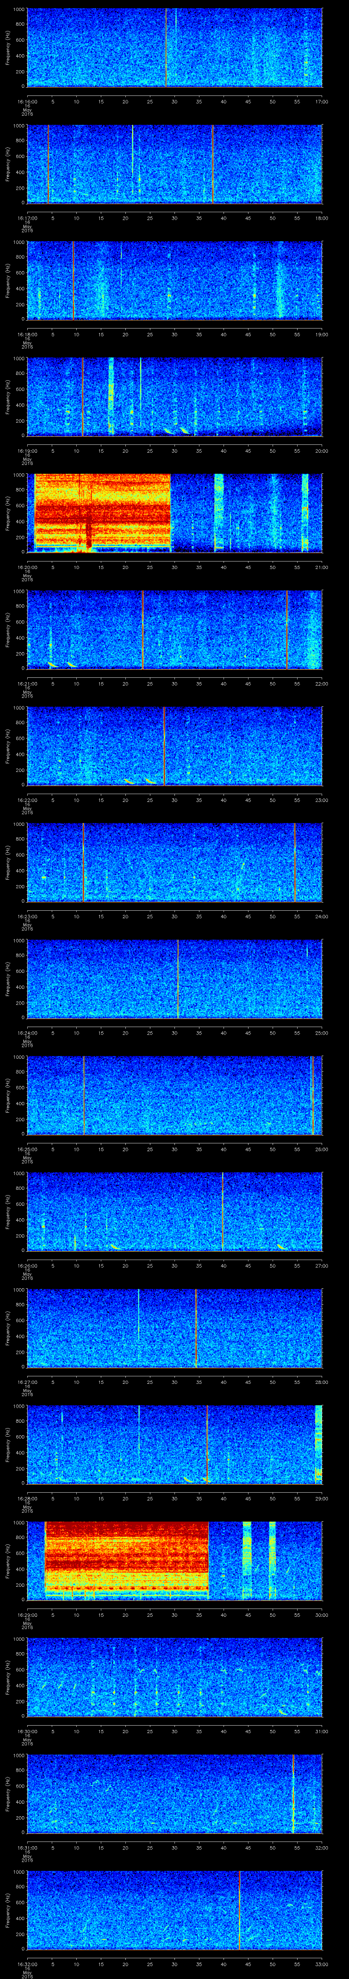Click the 16:23:00 start time label

point(27,917)
